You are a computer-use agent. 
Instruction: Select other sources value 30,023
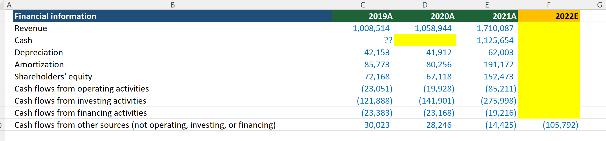coord(363,125)
